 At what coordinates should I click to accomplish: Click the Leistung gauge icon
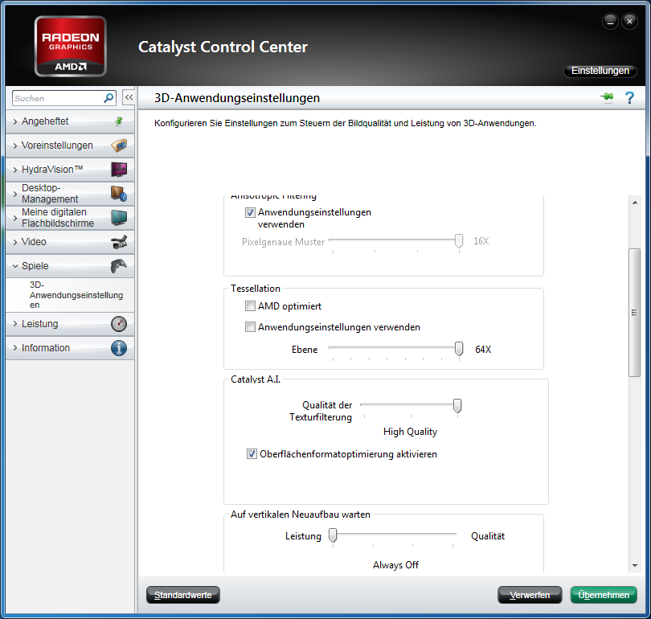119,324
